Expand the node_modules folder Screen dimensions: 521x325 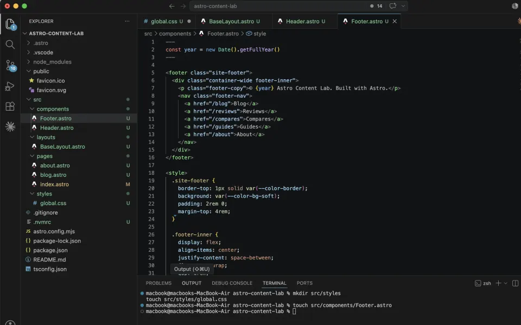click(x=29, y=62)
